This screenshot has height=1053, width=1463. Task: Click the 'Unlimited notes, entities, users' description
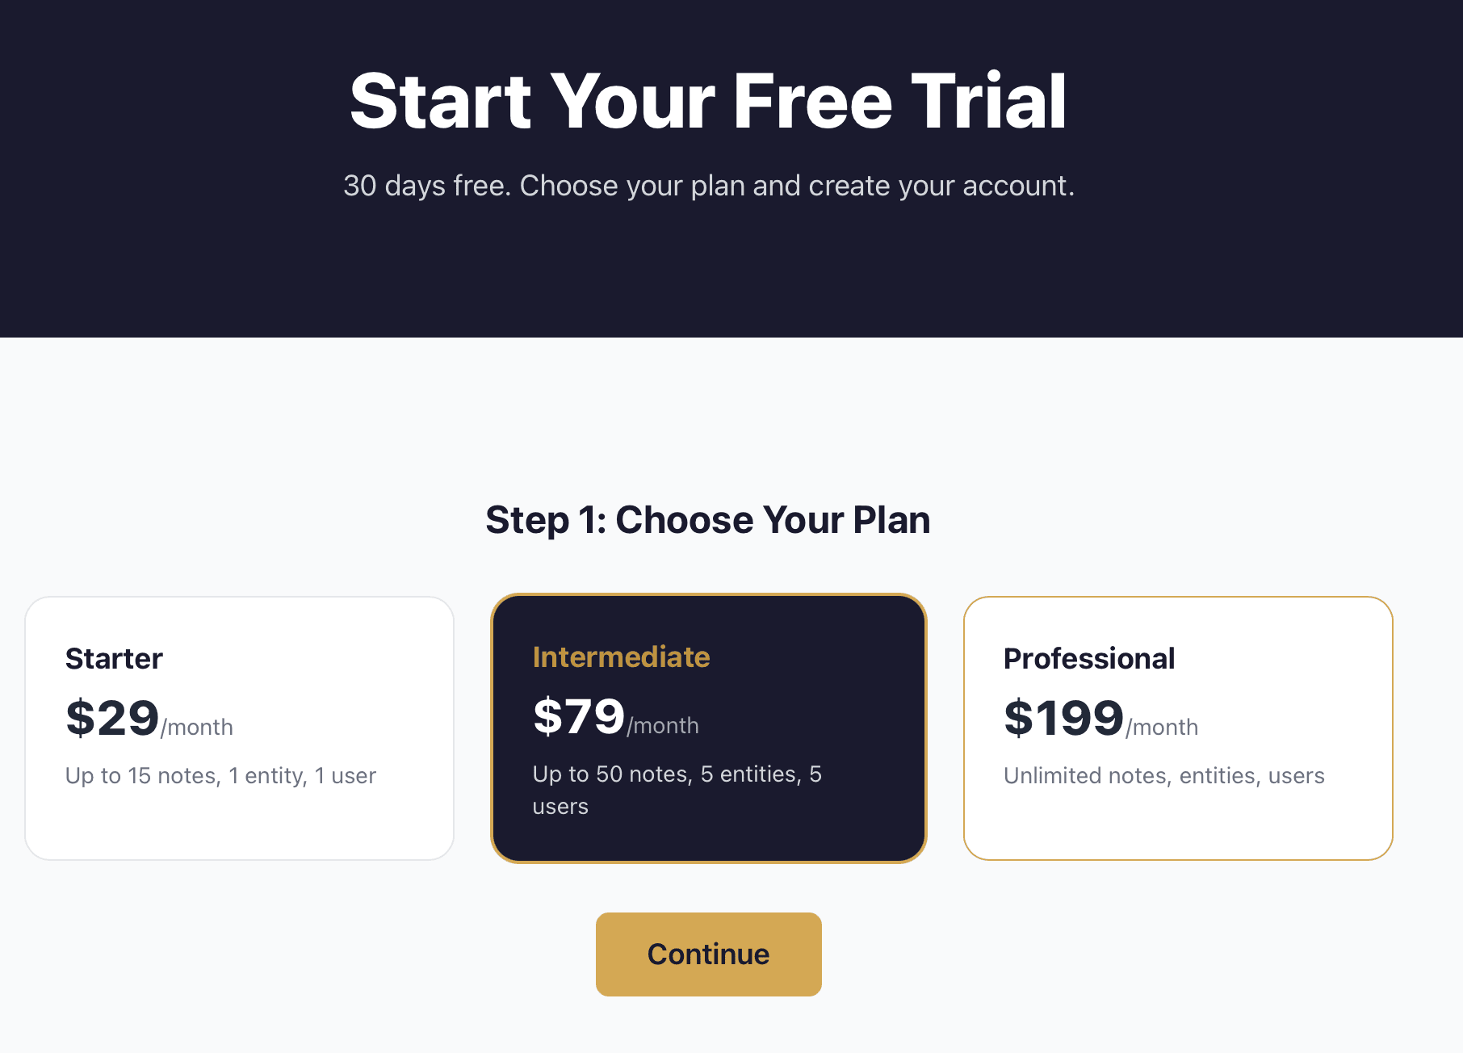click(1163, 776)
